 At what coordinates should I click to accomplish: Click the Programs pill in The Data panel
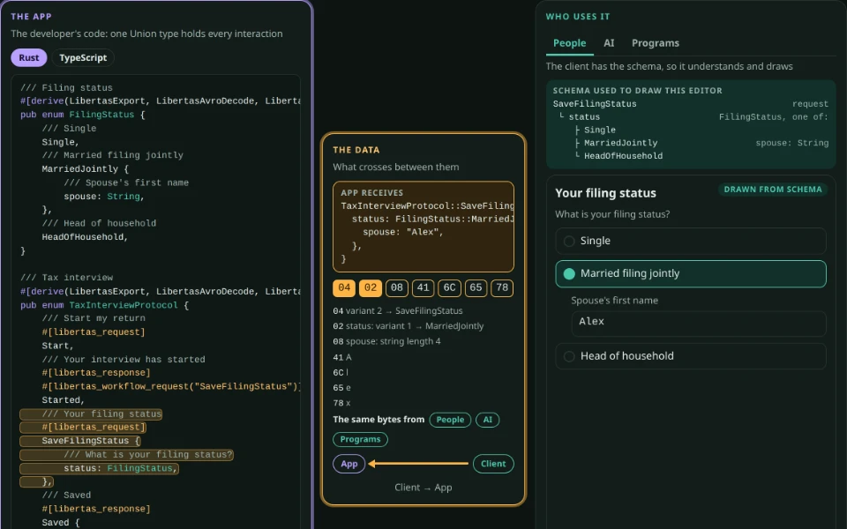pos(360,439)
